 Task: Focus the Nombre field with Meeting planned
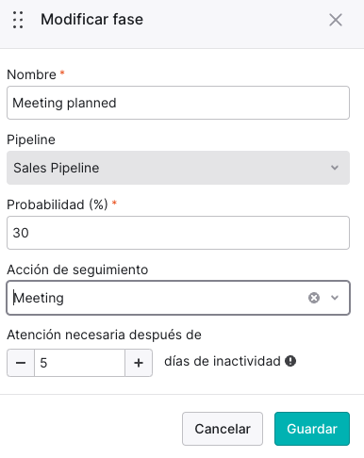178,103
